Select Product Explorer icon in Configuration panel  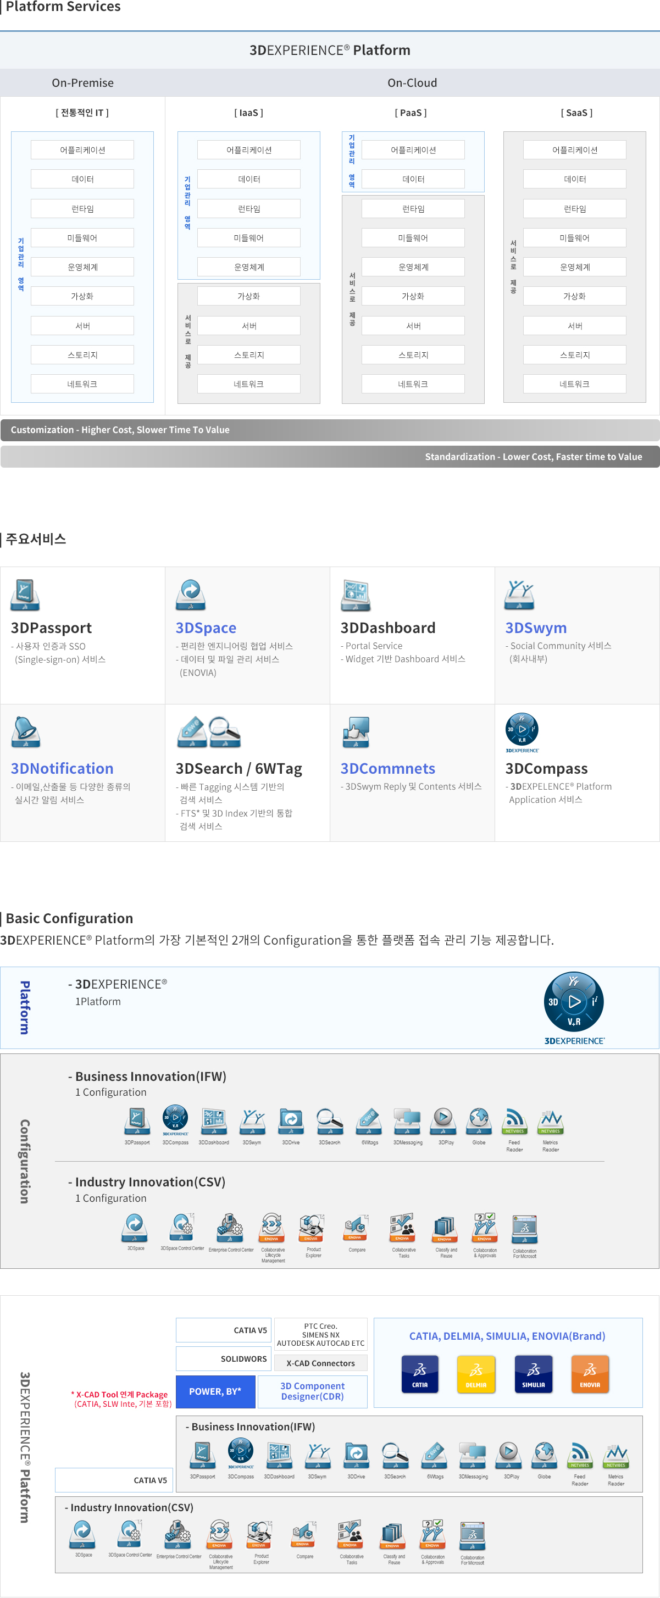[312, 1228]
